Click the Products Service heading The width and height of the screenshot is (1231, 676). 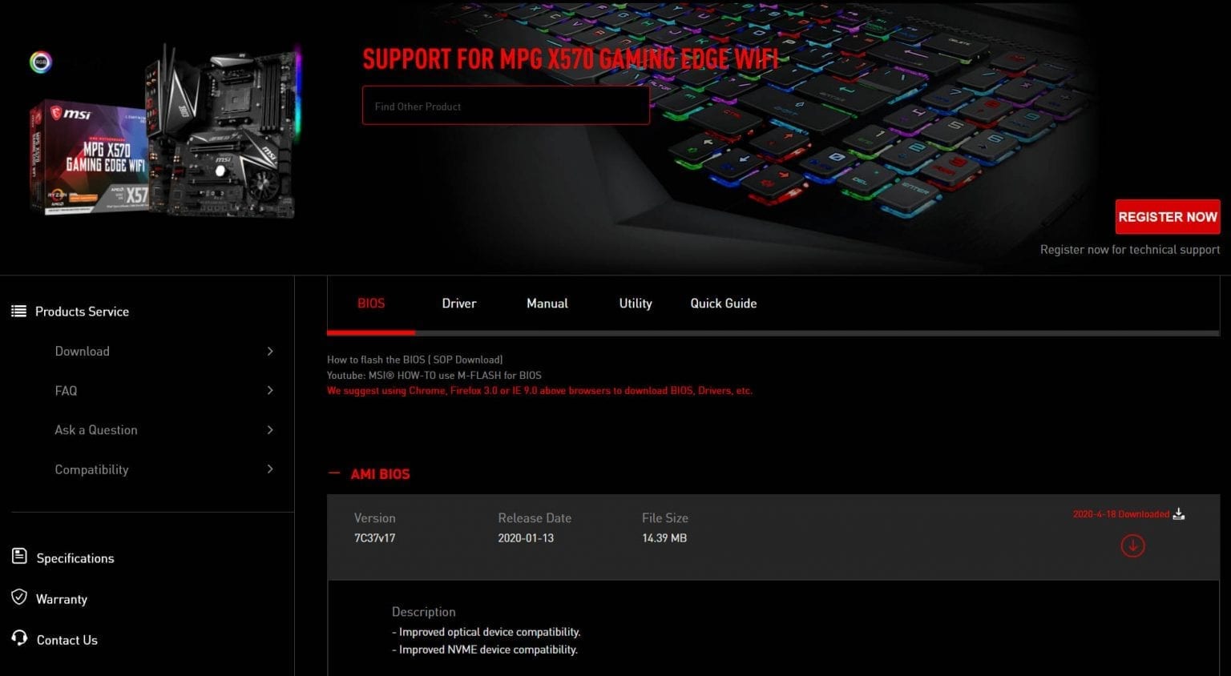(82, 312)
